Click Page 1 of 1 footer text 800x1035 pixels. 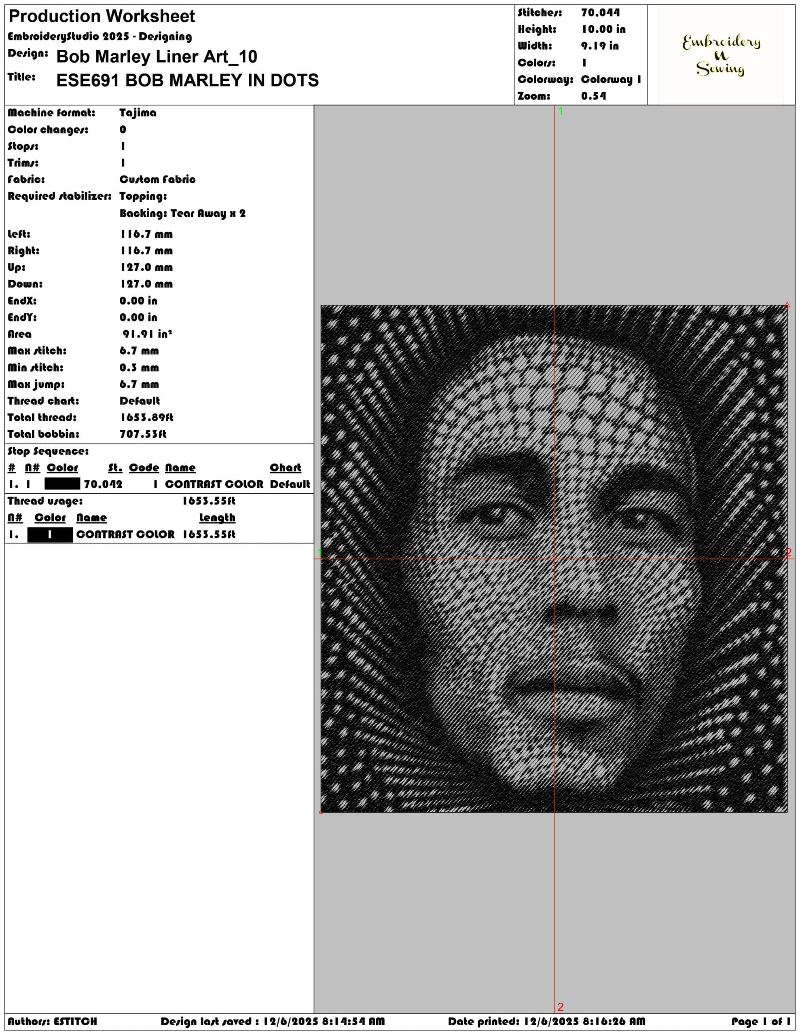point(761,1022)
